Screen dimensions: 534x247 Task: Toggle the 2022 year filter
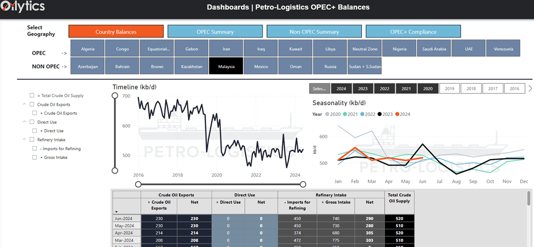[x=385, y=88]
